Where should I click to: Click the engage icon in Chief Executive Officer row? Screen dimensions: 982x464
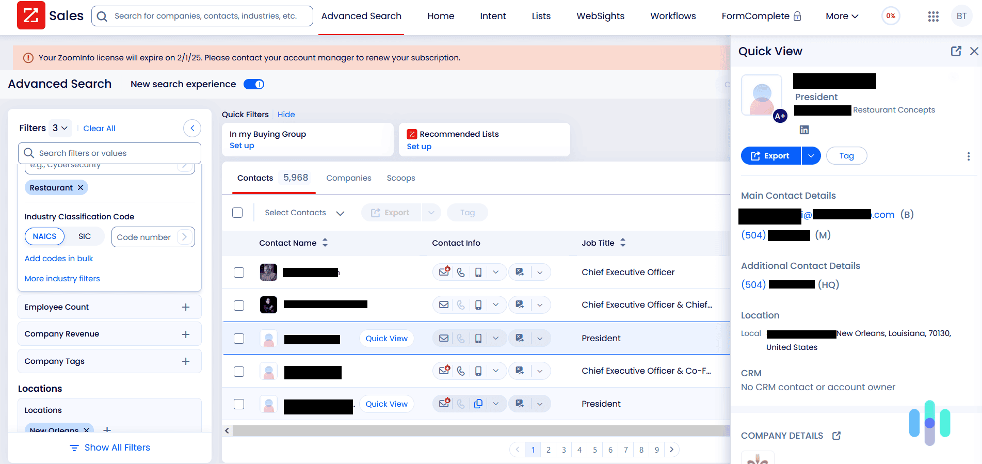coord(520,272)
